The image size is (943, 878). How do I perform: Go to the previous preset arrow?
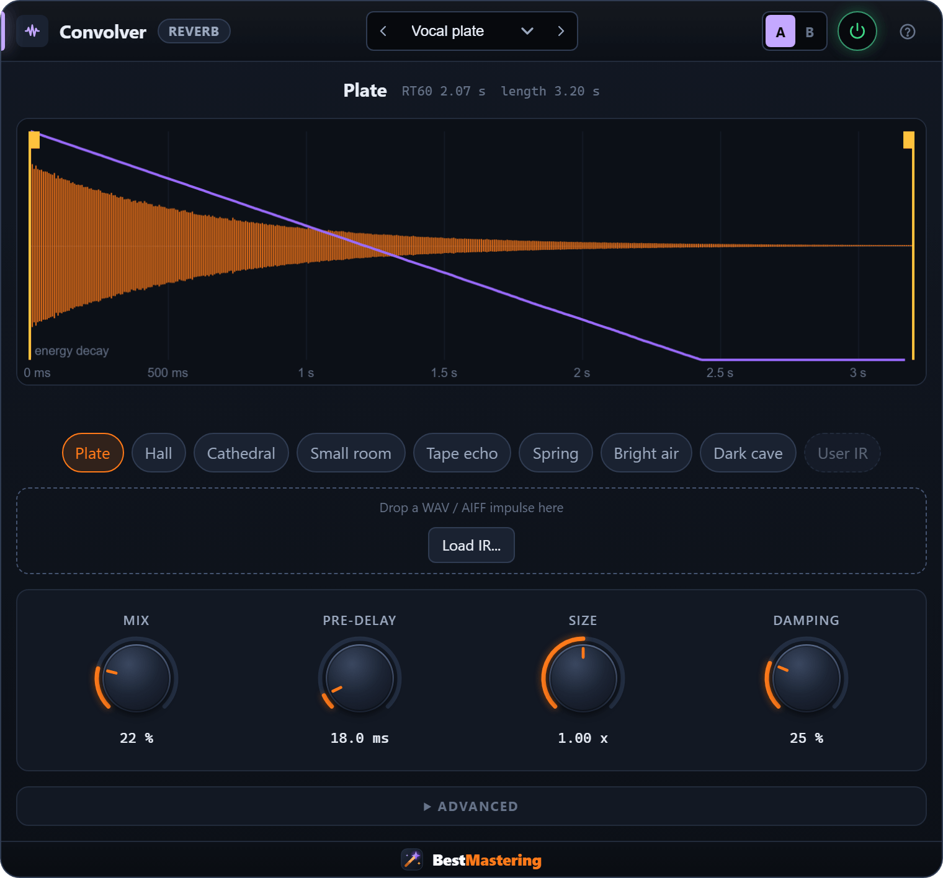(383, 31)
